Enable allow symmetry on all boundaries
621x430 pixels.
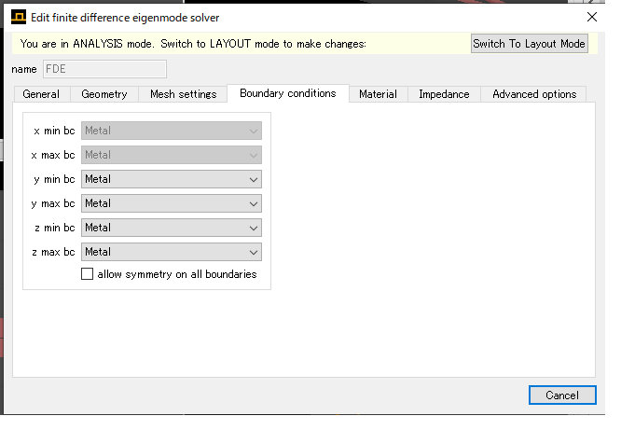pyautogui.click(x=88, y=274)
